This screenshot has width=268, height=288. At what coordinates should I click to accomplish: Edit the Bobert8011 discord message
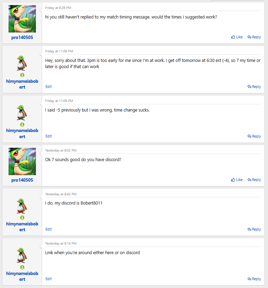[x=49, y=229]
